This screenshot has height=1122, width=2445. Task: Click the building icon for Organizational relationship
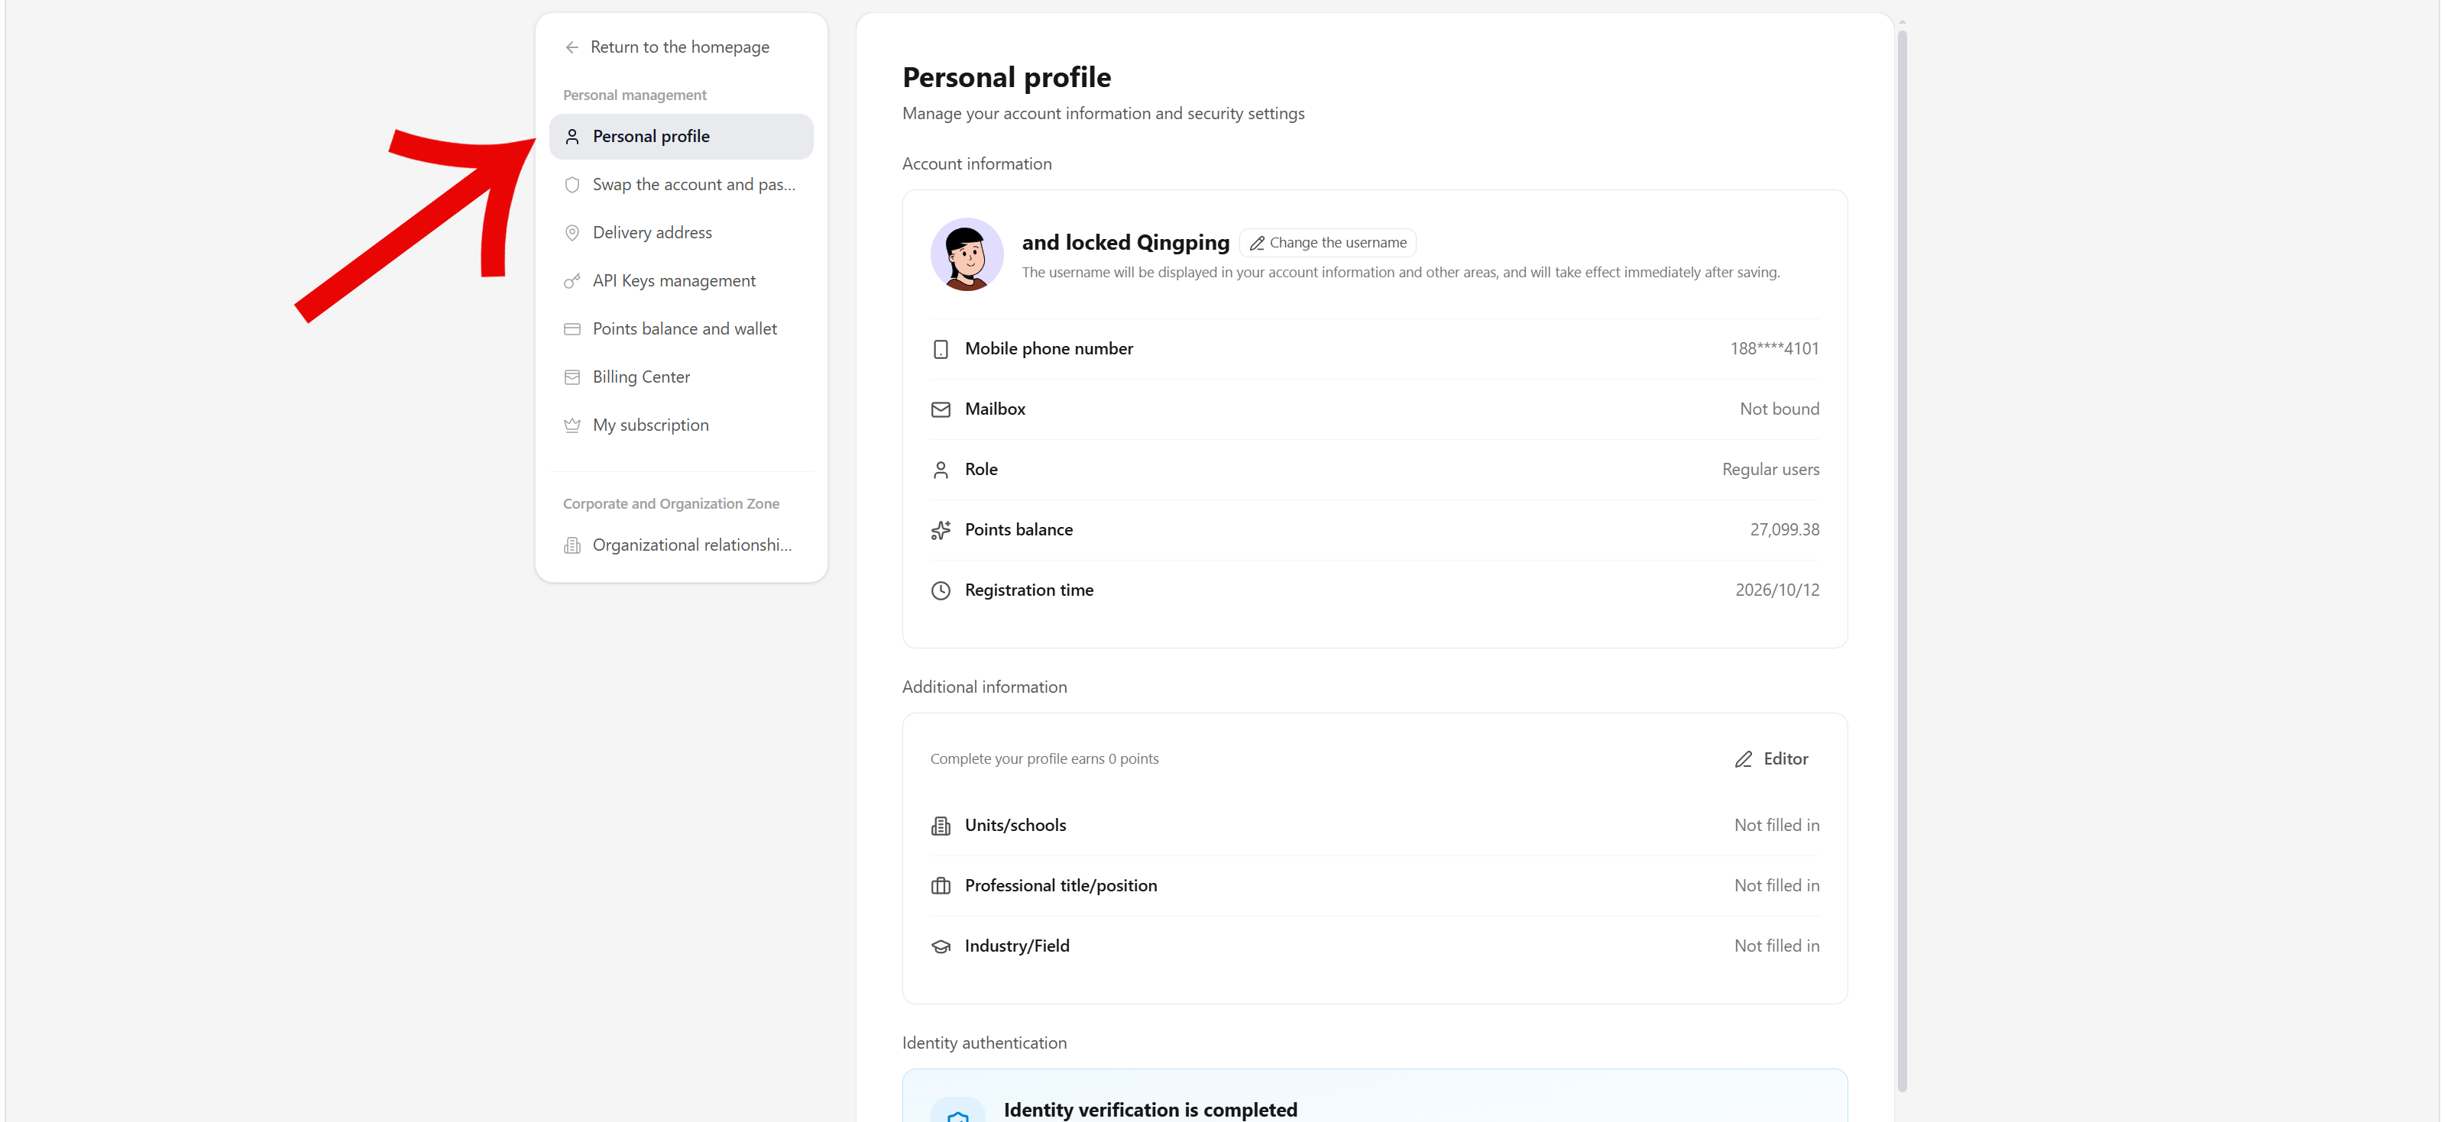coord(572,545)
